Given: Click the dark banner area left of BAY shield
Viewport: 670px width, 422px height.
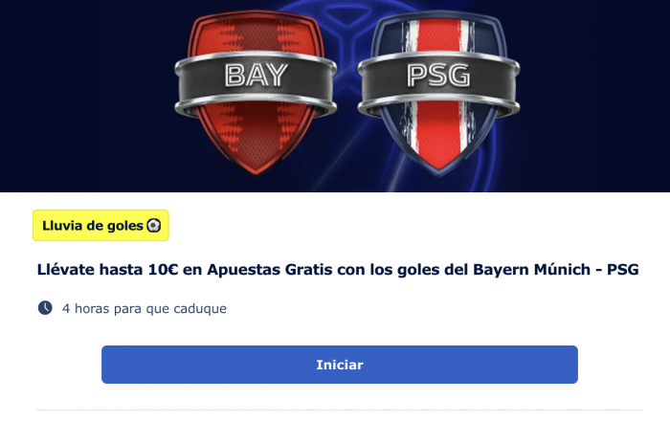Looking at the screenshot, I should coord(85,96).
